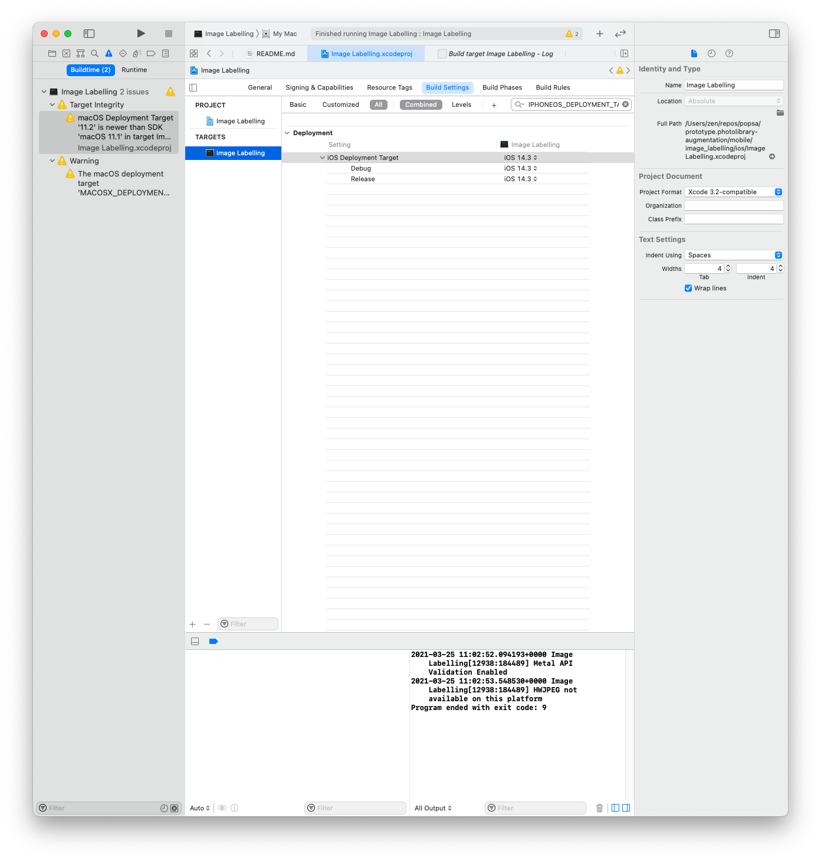Toggle the debug area hide button

pyautogui.click(x=195, y=642)
